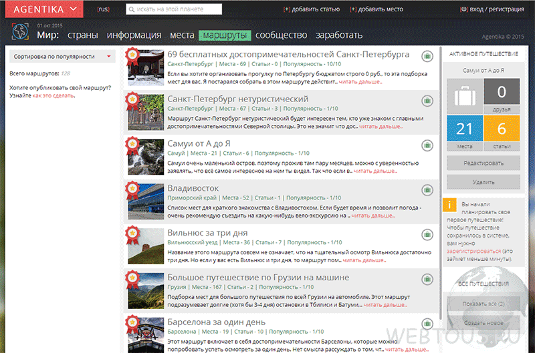This screenshot has width=535, height=353.
Task: Open the Барселона за один день thumbnail
Action: pos(146,335)
